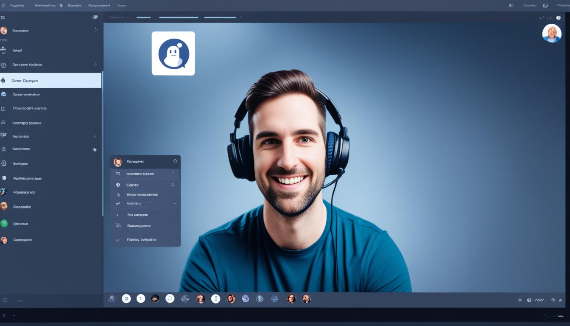570x326 pixels.
Task: Click the green circle icon in sidebar
Action: (4, 223)
